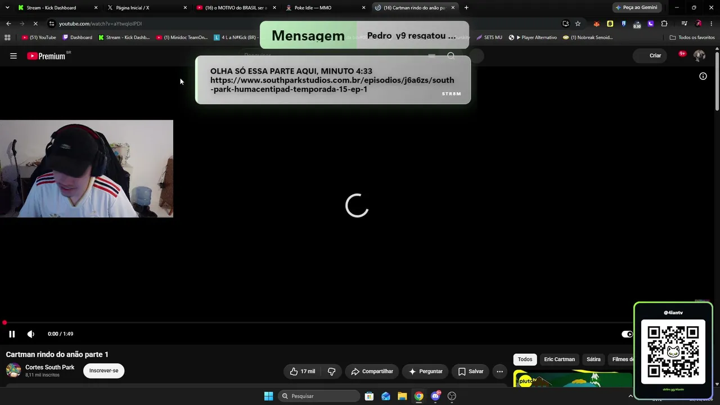The width and height of the screenshot is (720, 405).
Task: Click the recommended Pluto TV thumbnail
Action: tap(573, 380)
